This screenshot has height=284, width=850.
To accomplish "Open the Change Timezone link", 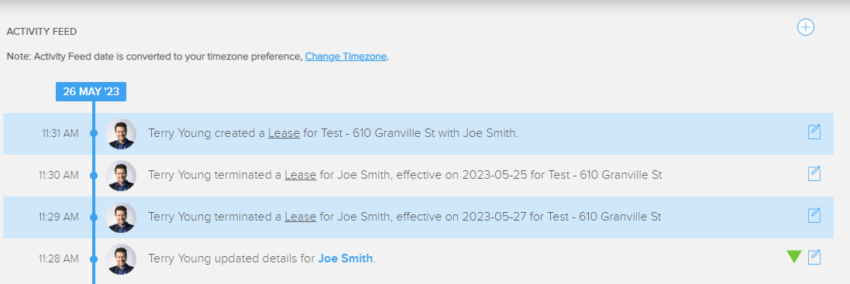I will 346,56.
